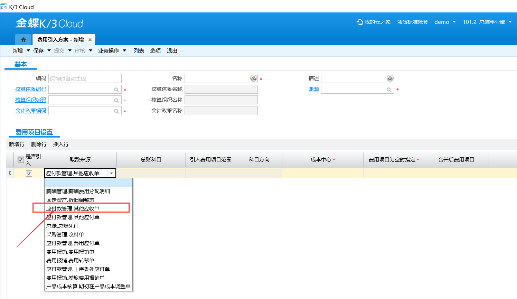Screen dimensions: 517x299
Task: Click the 新增 toolbar button
Action: 18,50
